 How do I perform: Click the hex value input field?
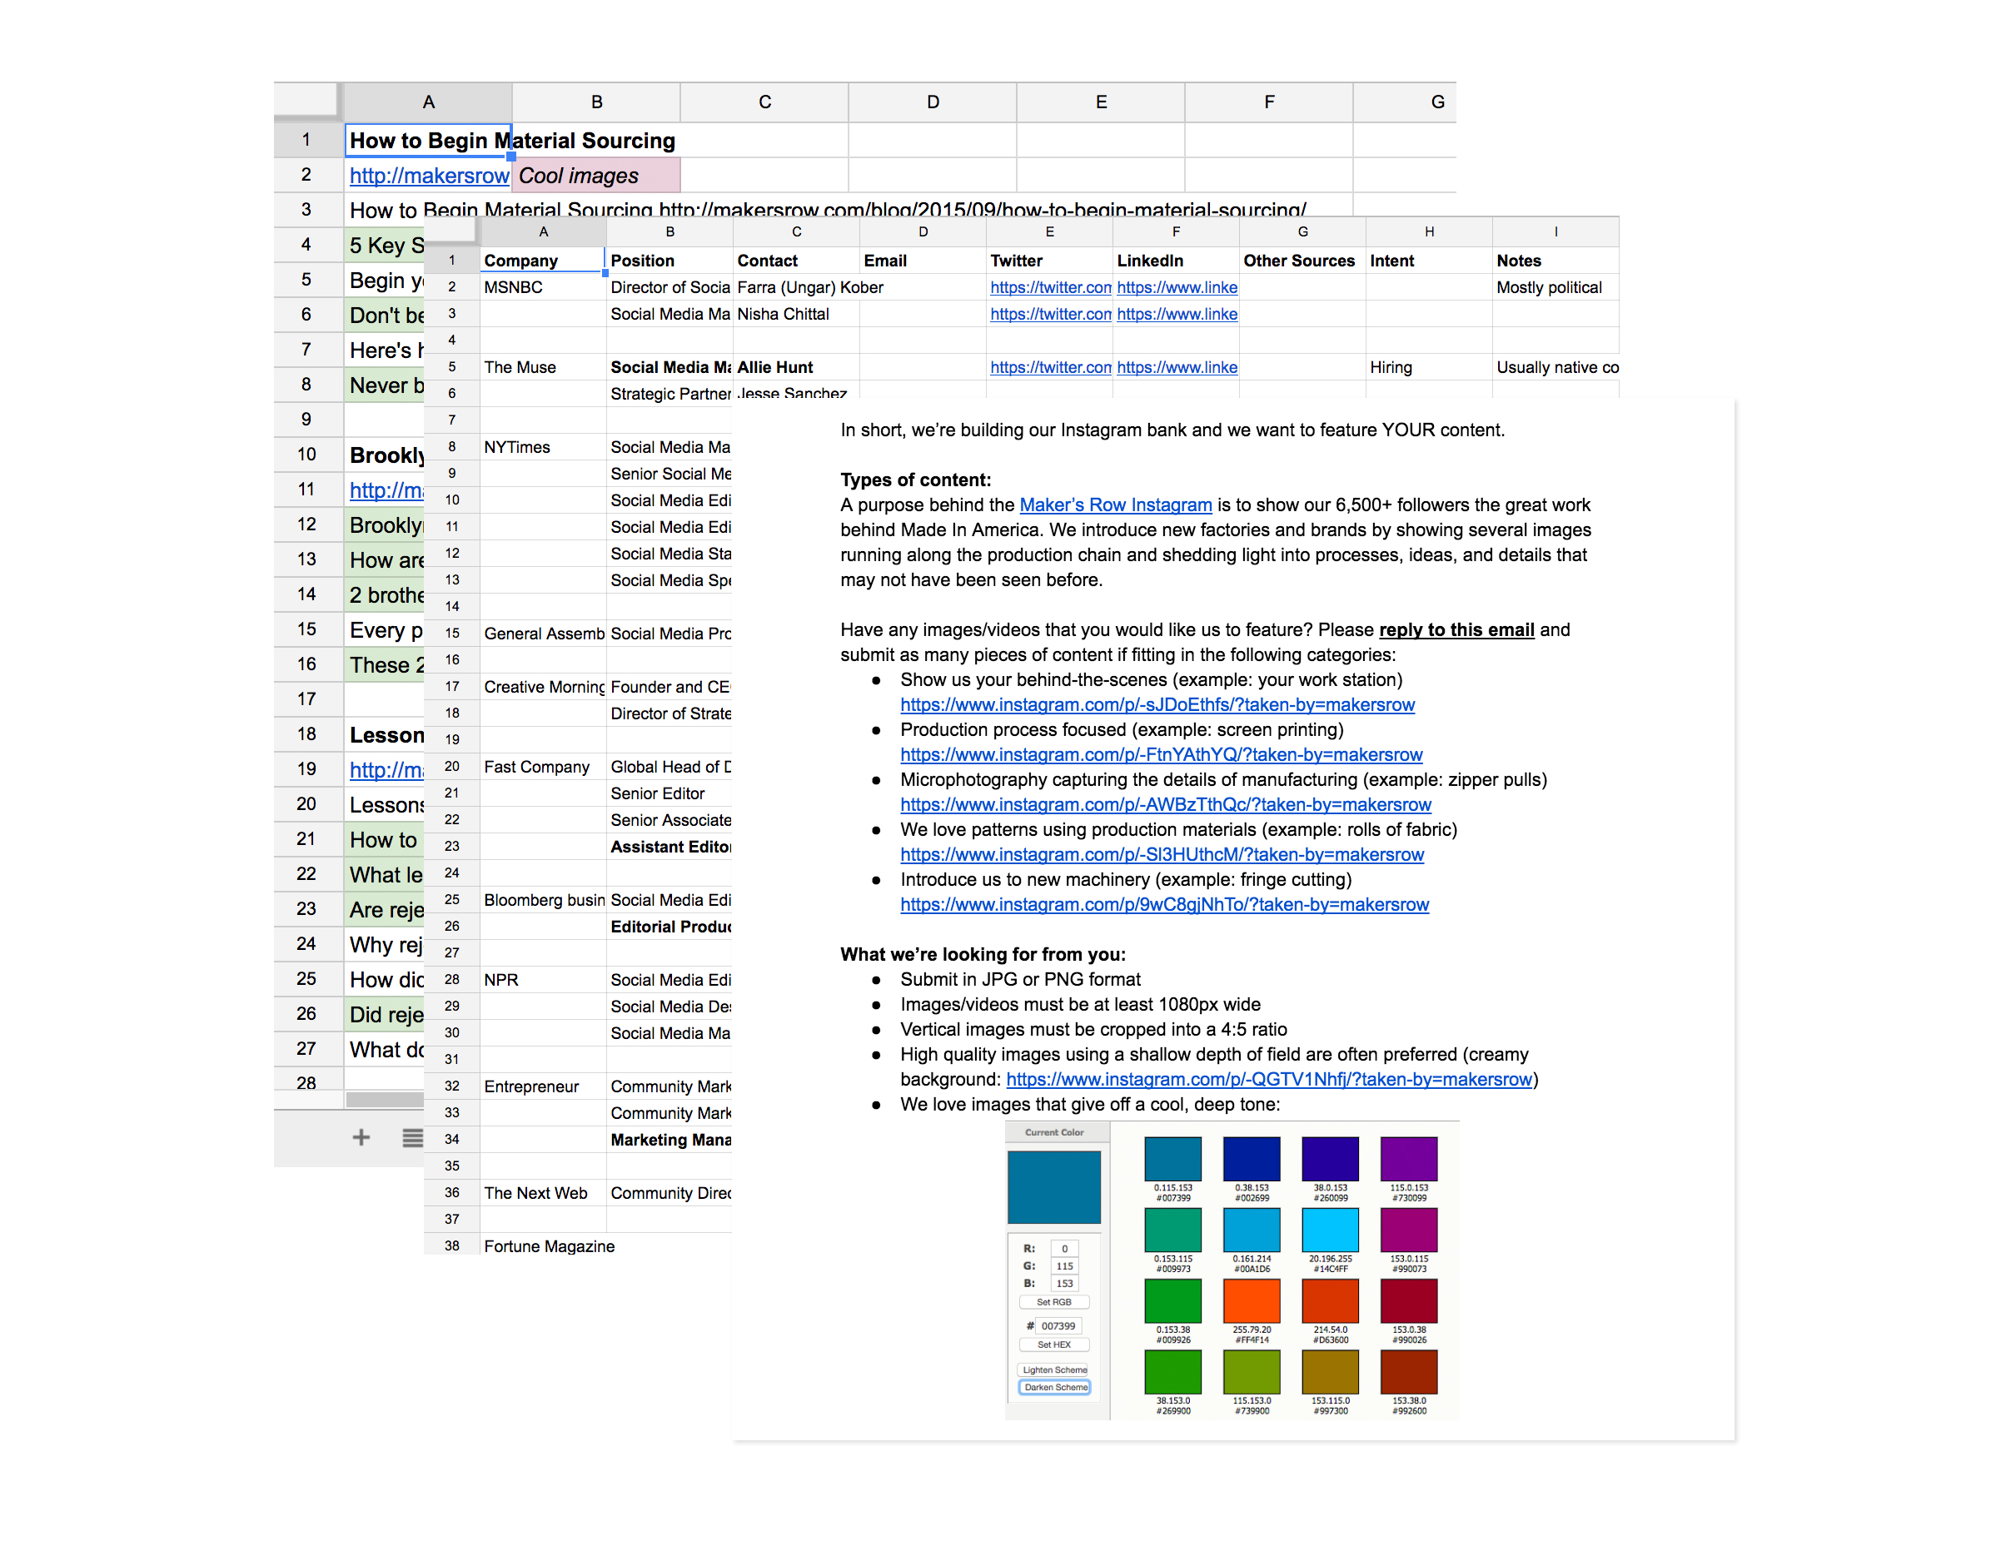pos(1058,1326)
